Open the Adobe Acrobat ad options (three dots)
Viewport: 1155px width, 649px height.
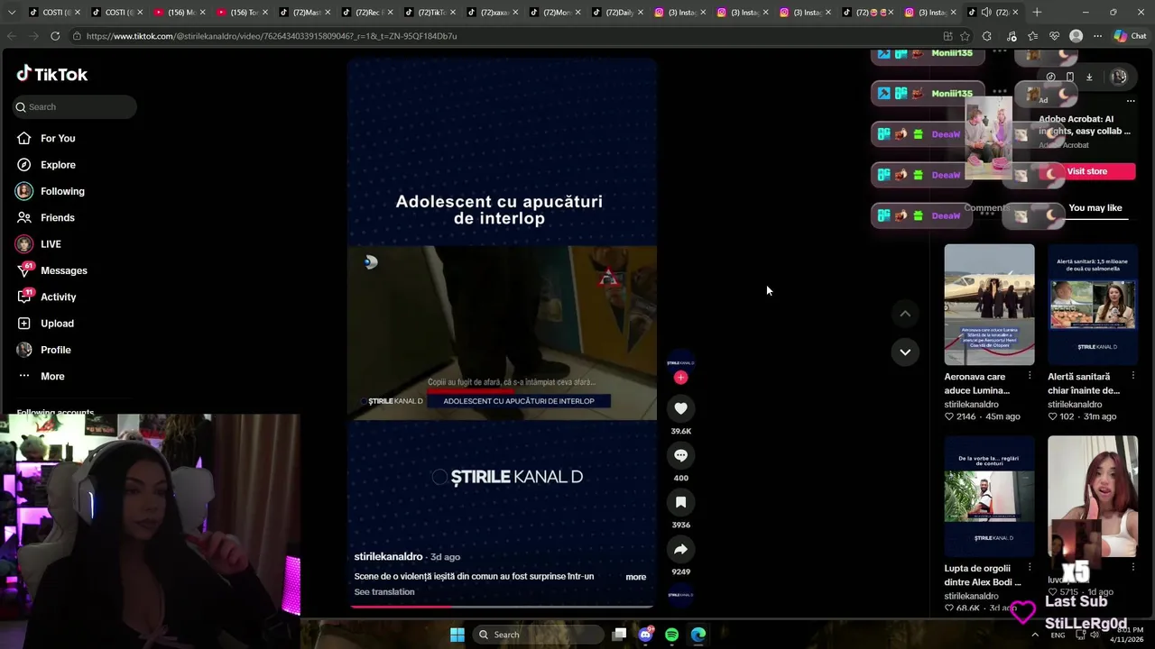click(1131, 101)
